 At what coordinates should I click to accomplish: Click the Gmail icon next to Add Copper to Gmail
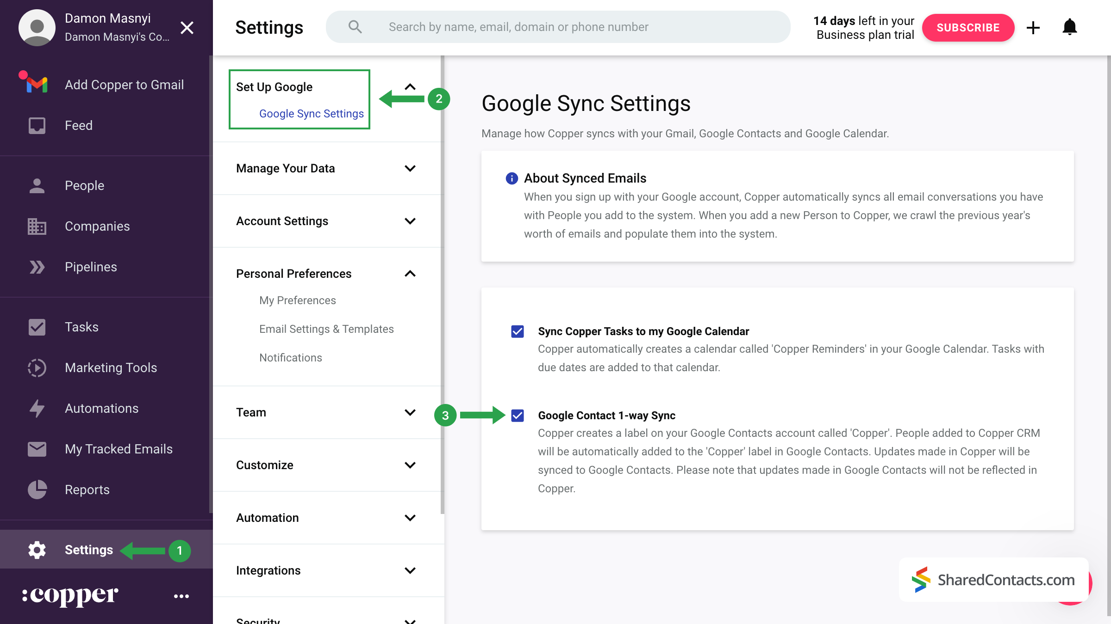[x=37, y=85]
